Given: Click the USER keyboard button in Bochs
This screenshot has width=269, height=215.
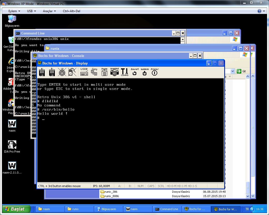Looking at the screenshot, I should [84, 72].
